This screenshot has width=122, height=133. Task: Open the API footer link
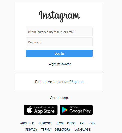click(x=82, y=123)
